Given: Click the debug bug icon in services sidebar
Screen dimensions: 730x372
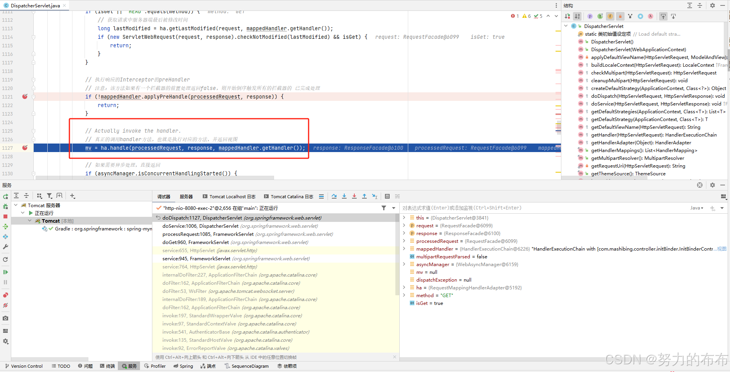Looking at the screenshot, I should click(5, 206).
